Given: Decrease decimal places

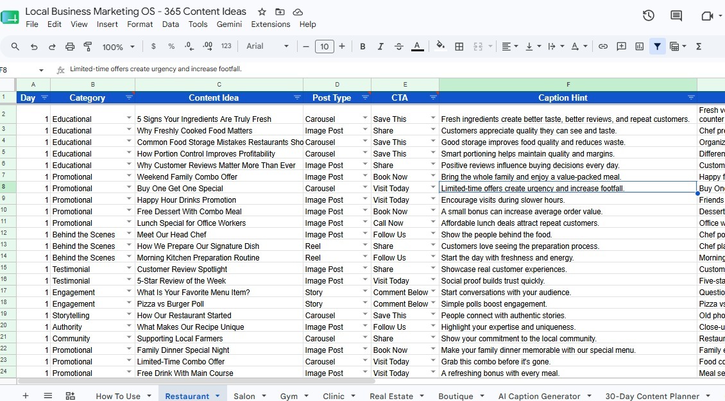Looking at the screenshot, I should tap(189, 46).
